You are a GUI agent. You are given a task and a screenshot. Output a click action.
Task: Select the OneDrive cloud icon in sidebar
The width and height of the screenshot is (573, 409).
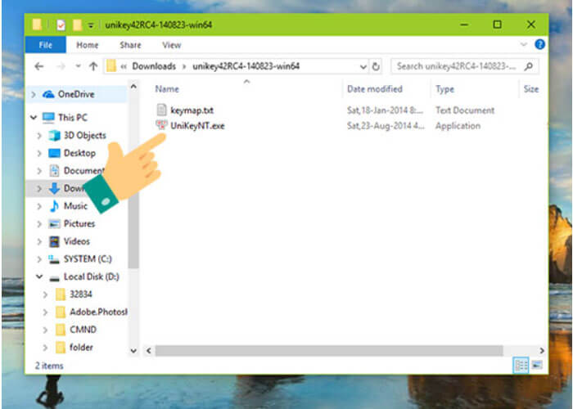[48, 94]
